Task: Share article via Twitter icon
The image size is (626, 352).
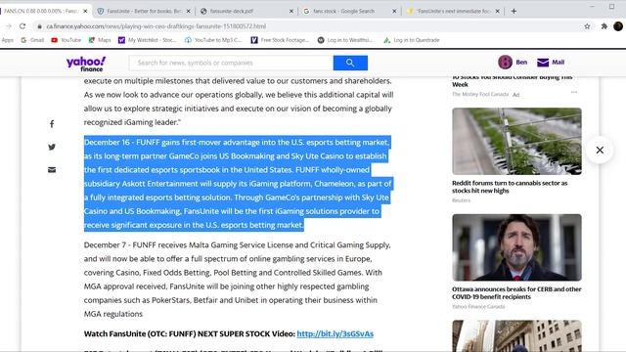Action: tap(52, 147)
